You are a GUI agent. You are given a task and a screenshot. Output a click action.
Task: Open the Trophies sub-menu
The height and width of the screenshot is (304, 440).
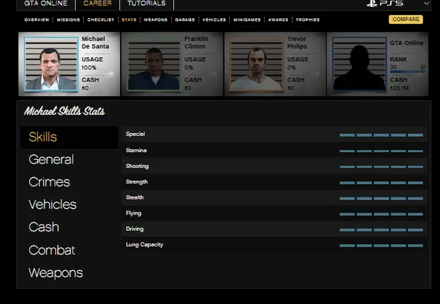tap(307, 20)
